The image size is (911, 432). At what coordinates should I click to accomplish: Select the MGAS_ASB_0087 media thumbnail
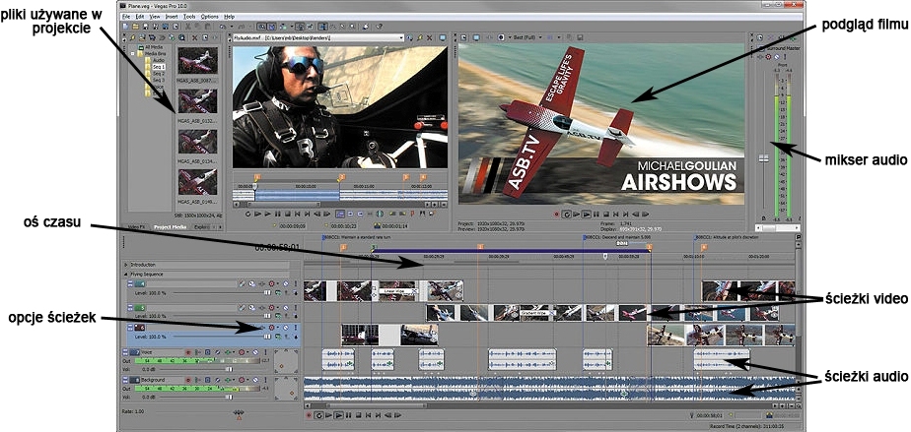[x=197, y=60]
